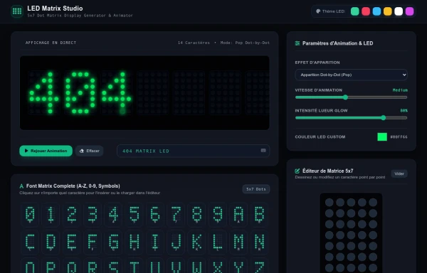
Task: Select the white LED theme color
Action: coord(399,11)
